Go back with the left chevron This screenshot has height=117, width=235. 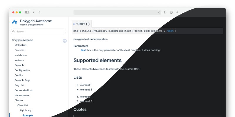pyautogui.click(x=34, y=12)
